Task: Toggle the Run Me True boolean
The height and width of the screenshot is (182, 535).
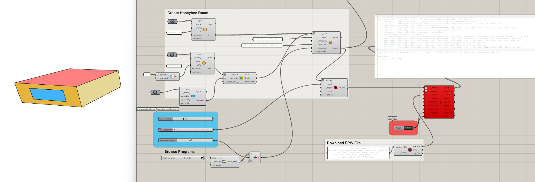Action: click(408, 128)
